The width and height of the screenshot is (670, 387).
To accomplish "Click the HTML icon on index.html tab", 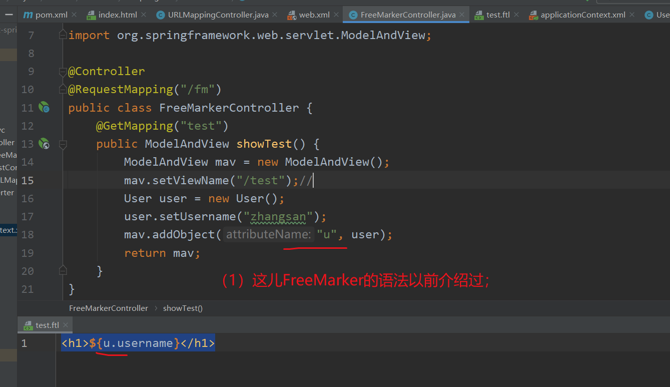I will pos(91,15).
